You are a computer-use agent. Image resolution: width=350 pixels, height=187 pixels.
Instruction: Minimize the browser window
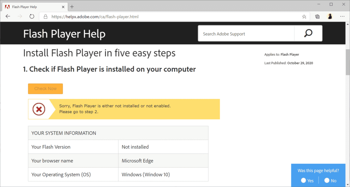coord(319,4)
